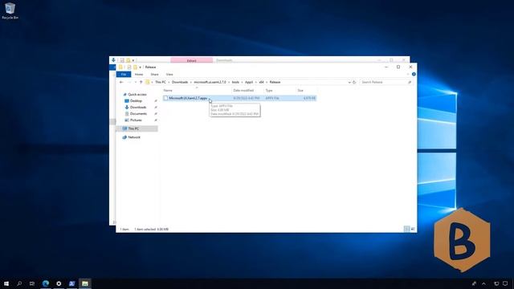
Task: Refresh the Release folder
Action: [354, 82]
